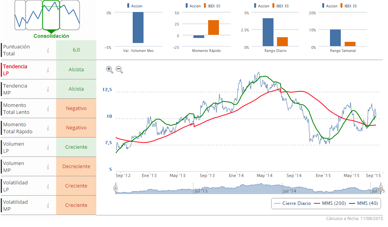Click the Consolidación phase thumbnail

(51, 17)
